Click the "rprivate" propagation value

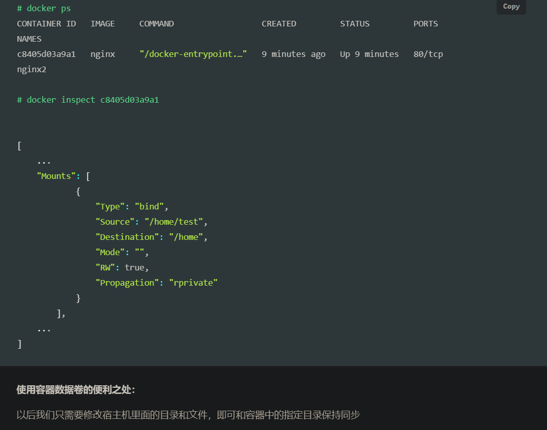coord(193,283)
